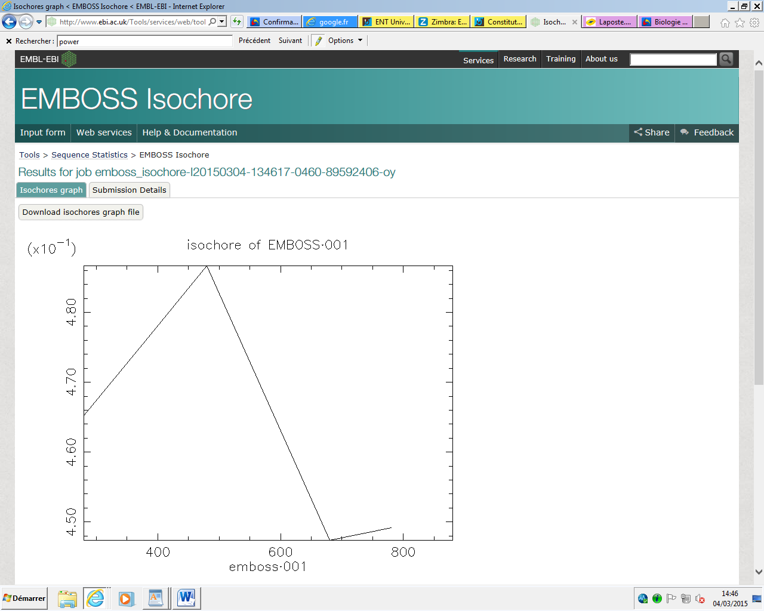Open the Web services tab
The height and width of the screenshot is (611, 764).
click(x=104, y=132)
